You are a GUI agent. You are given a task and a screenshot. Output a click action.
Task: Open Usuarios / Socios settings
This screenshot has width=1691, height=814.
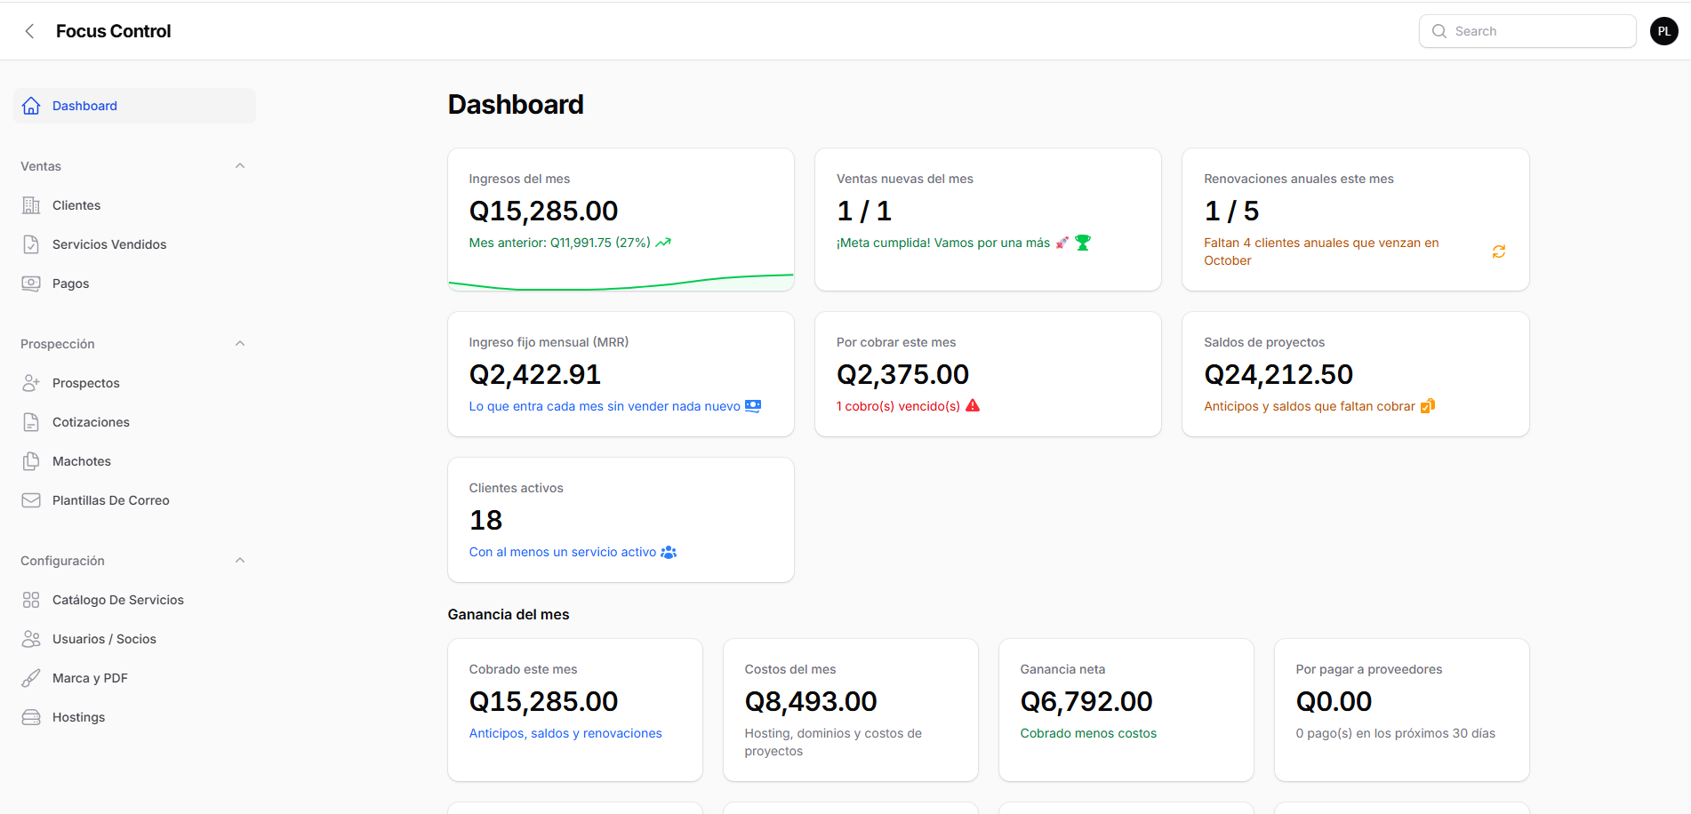click(x=134, y=639)
